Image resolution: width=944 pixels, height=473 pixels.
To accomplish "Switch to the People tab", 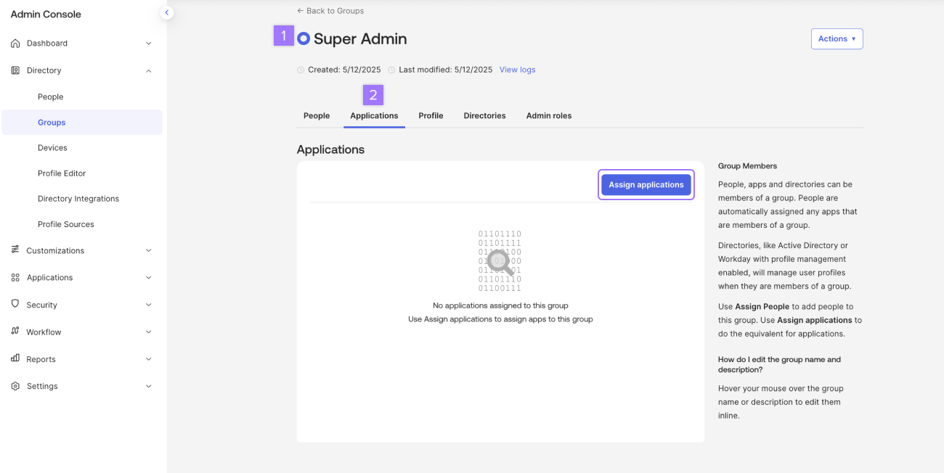I will [x=317, y=116].
